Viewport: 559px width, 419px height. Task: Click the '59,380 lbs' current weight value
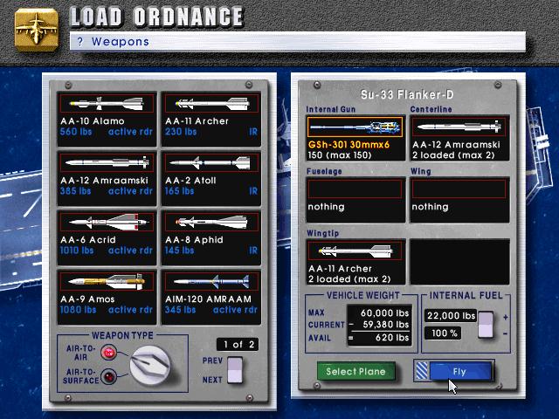point(385,325)
